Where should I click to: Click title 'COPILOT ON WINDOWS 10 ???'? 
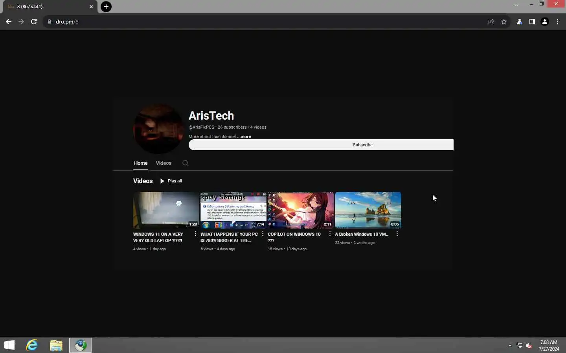pyautogui.click(x=294, y=237)
